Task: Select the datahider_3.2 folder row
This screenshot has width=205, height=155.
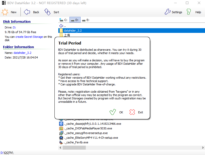Action: click(x=73, y=31)
